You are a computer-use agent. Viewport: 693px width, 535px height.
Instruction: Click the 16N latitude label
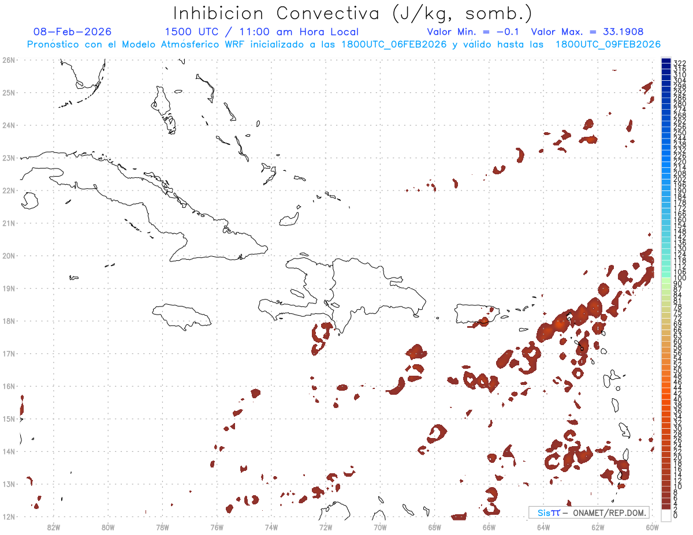(x=9, y=386)
